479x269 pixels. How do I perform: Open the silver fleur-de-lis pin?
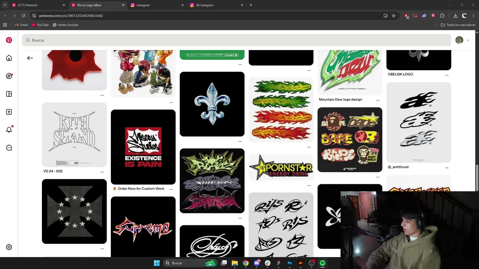tap(212, 104)
